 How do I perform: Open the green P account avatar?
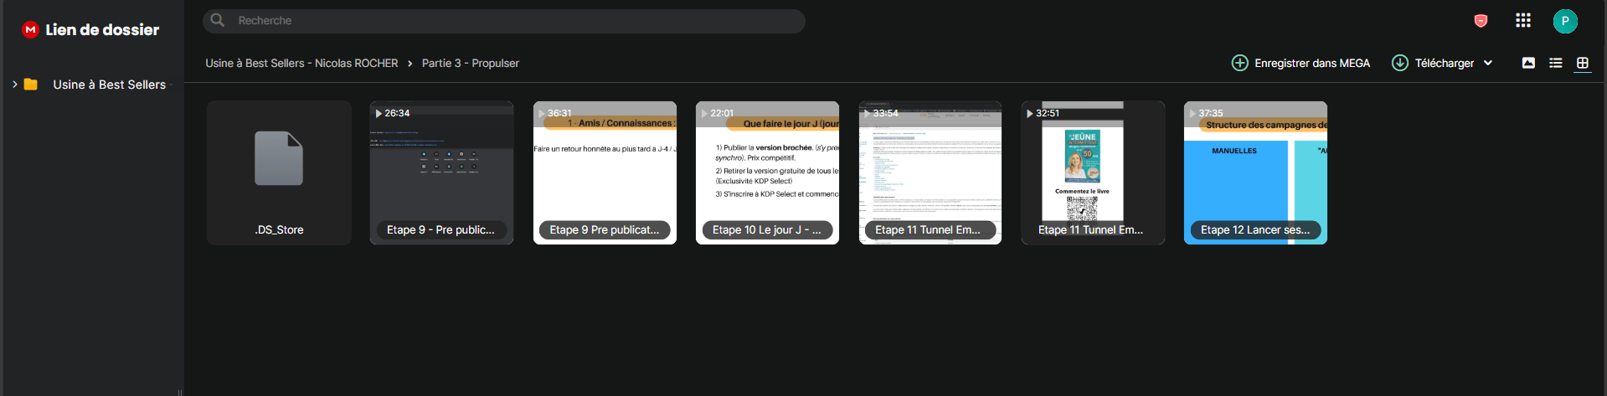pyautogui.click(x=1564, y=21)
